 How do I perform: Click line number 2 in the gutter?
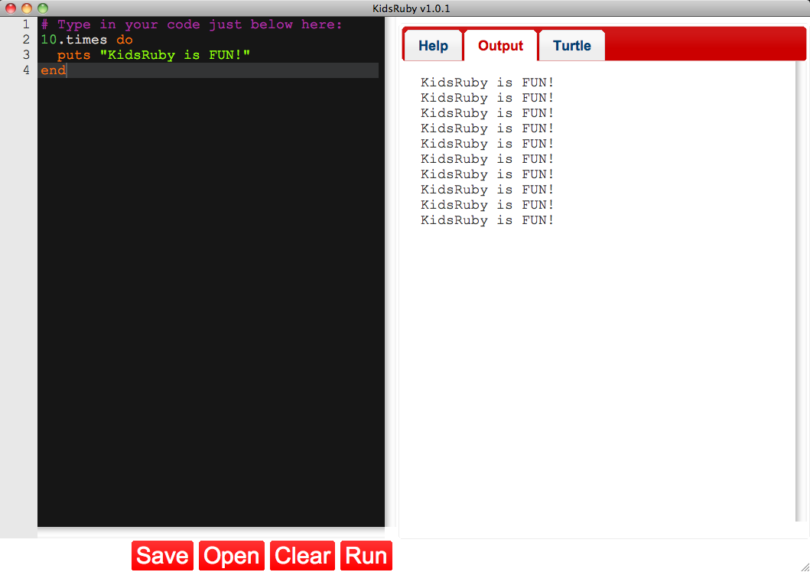click(26, 40)
